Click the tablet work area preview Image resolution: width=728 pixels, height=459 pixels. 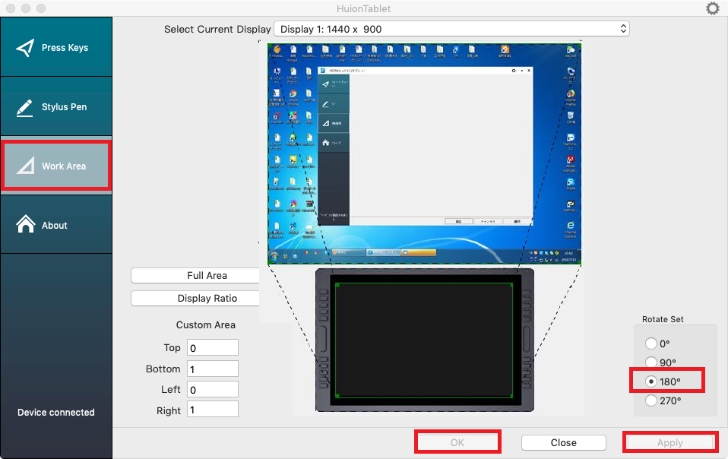424,340
